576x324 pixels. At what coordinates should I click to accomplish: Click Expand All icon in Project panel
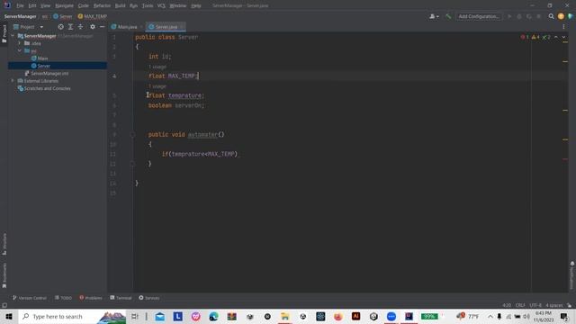[x=70, y=27]
